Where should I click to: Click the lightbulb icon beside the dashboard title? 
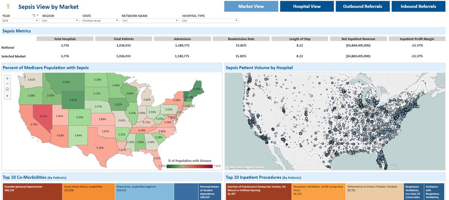point(9,6)
